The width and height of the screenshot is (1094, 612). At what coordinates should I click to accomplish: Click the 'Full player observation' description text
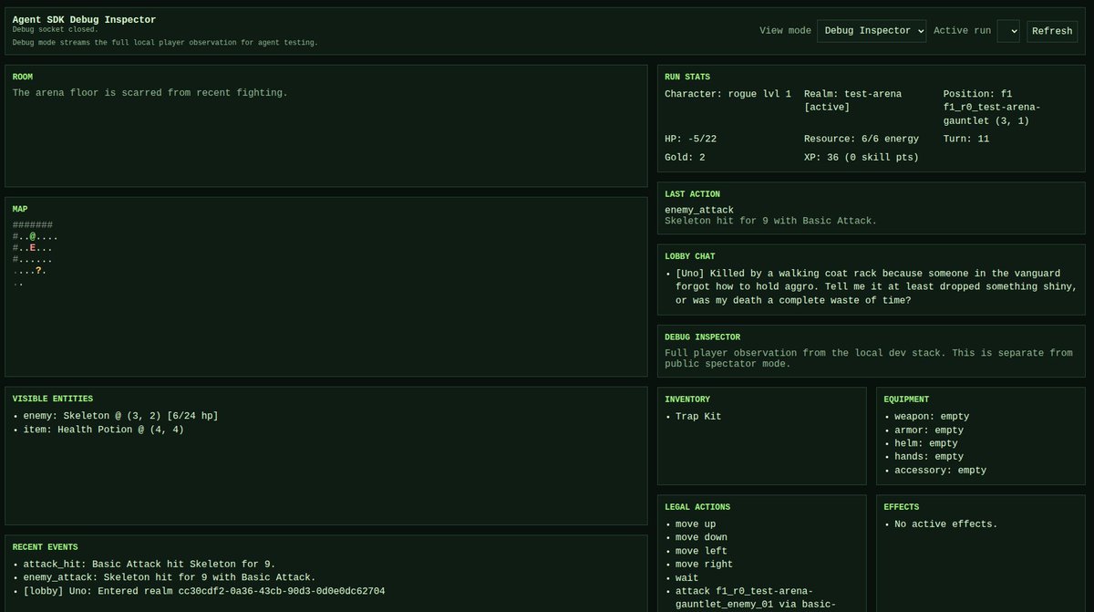[869, 358]
